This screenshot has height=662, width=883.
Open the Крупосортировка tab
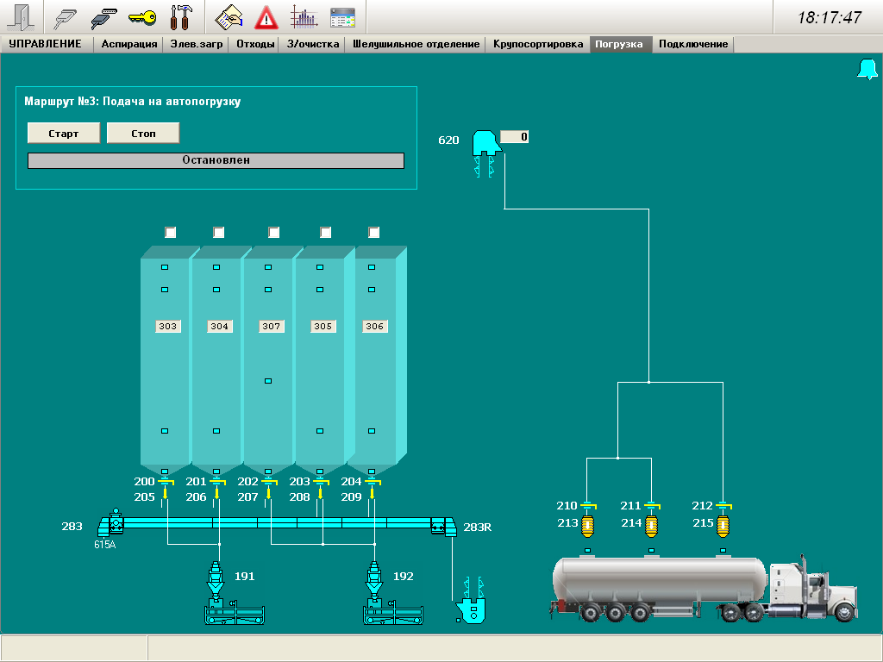pyautogui.click(x=538, y=44)
